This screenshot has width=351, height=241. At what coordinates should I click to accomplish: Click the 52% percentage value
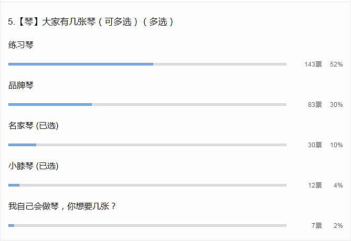(336, 64)
